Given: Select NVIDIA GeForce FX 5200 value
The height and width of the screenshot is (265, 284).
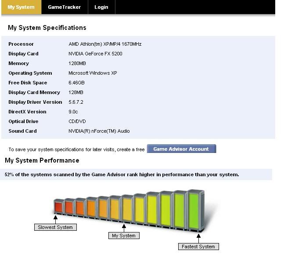Looking at the screenshot, I should click(95, 54).
